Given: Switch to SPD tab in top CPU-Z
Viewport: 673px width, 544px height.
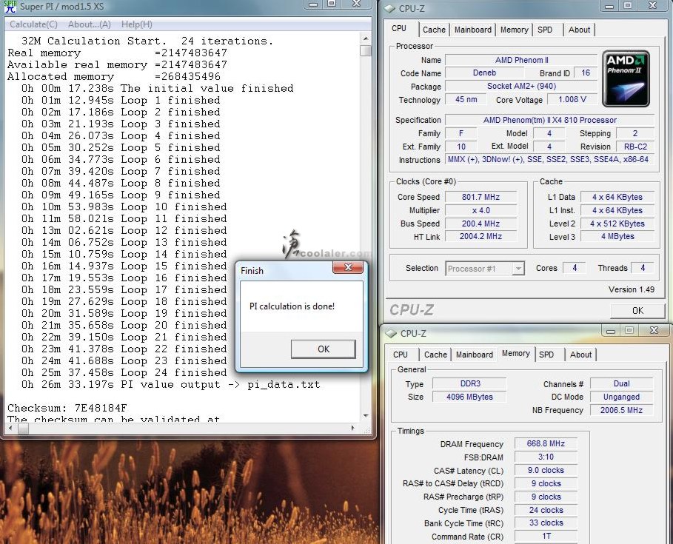Looking at the screenshot, I should [x=545, y=30].
